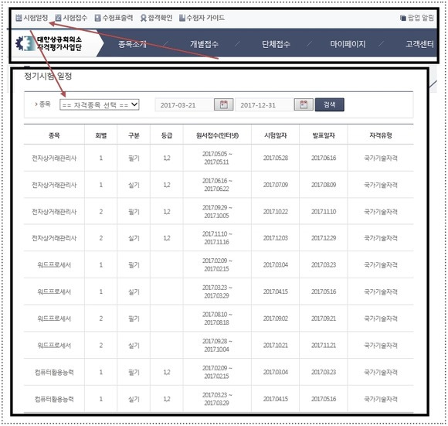Click announcement date 2017.06.16 cell
The image size is (448, 426).
coord(324,158)
